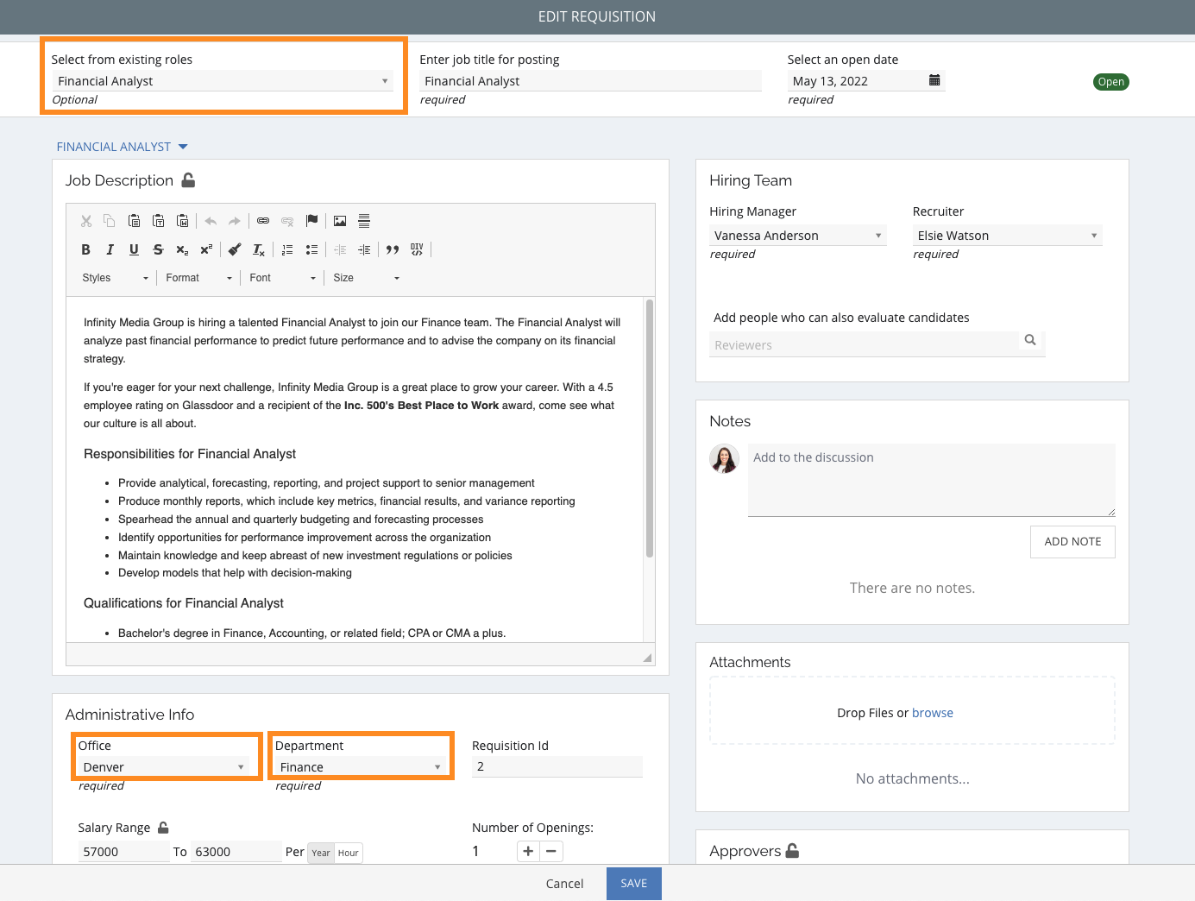Click the Remove Format icon
1195x901 pixels.
click(x=259, y=249)
